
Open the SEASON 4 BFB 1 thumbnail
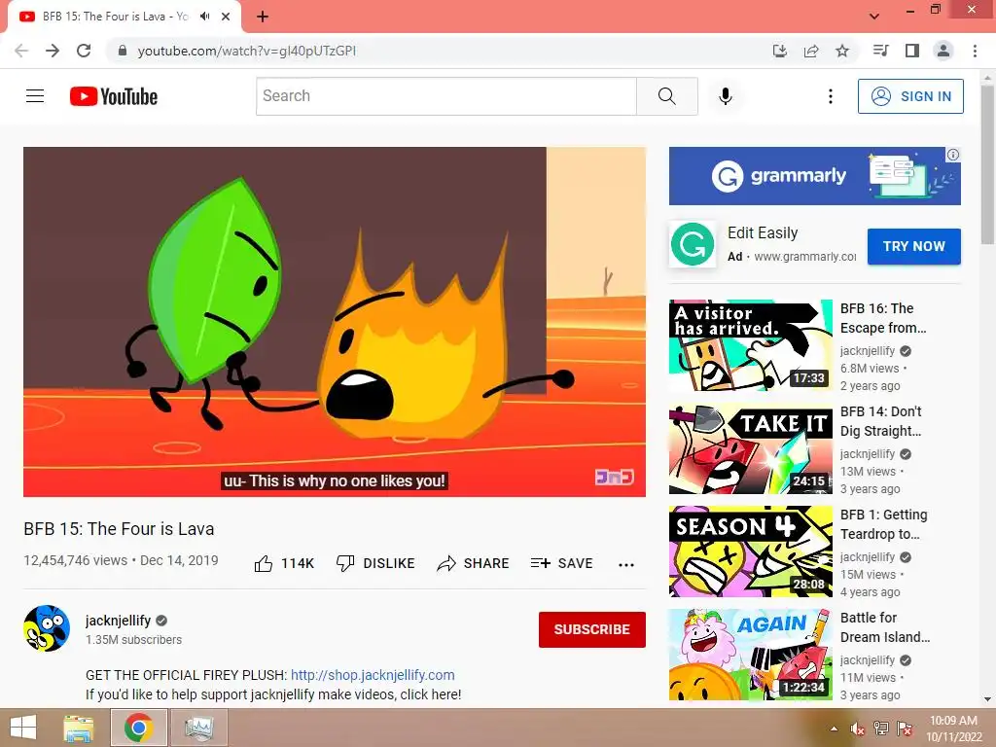750,551
